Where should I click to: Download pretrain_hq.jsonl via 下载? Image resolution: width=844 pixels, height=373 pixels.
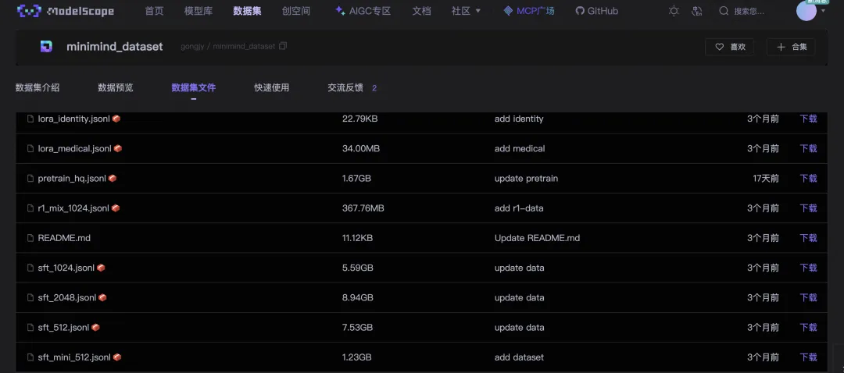click(808, 179)
